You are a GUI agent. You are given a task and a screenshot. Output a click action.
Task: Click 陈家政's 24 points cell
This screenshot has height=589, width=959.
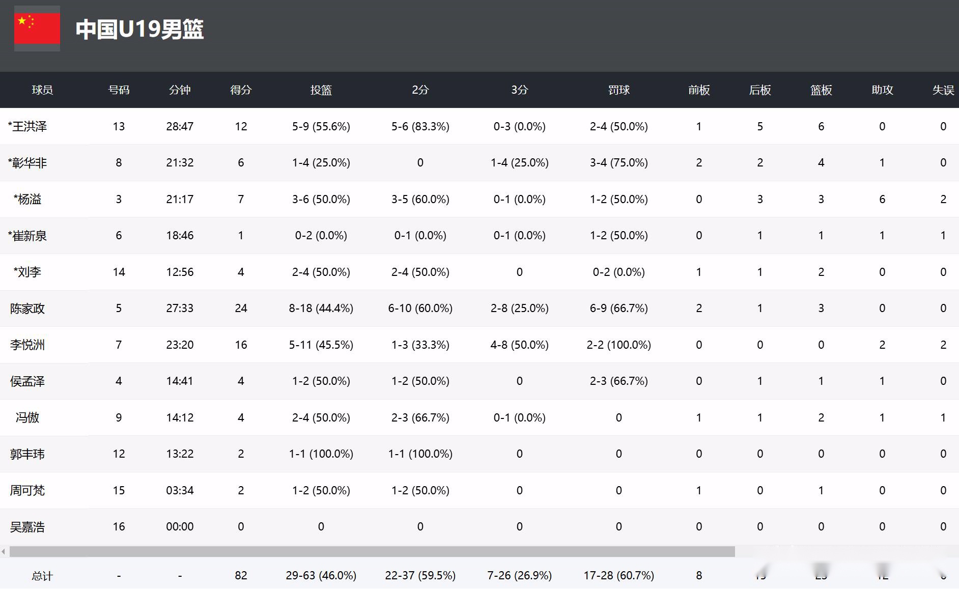tap(241, 308)
